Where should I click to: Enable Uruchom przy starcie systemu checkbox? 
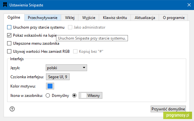tap(9, 27)
